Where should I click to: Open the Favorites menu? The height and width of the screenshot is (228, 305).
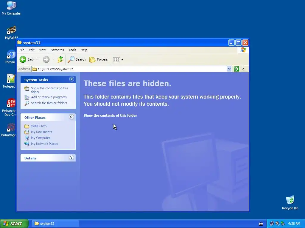(x=57, y=50)
